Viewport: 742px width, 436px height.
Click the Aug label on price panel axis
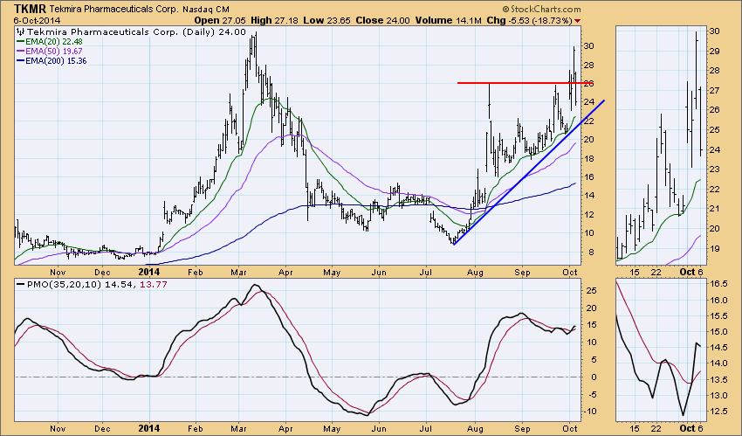tap(475, 273)
